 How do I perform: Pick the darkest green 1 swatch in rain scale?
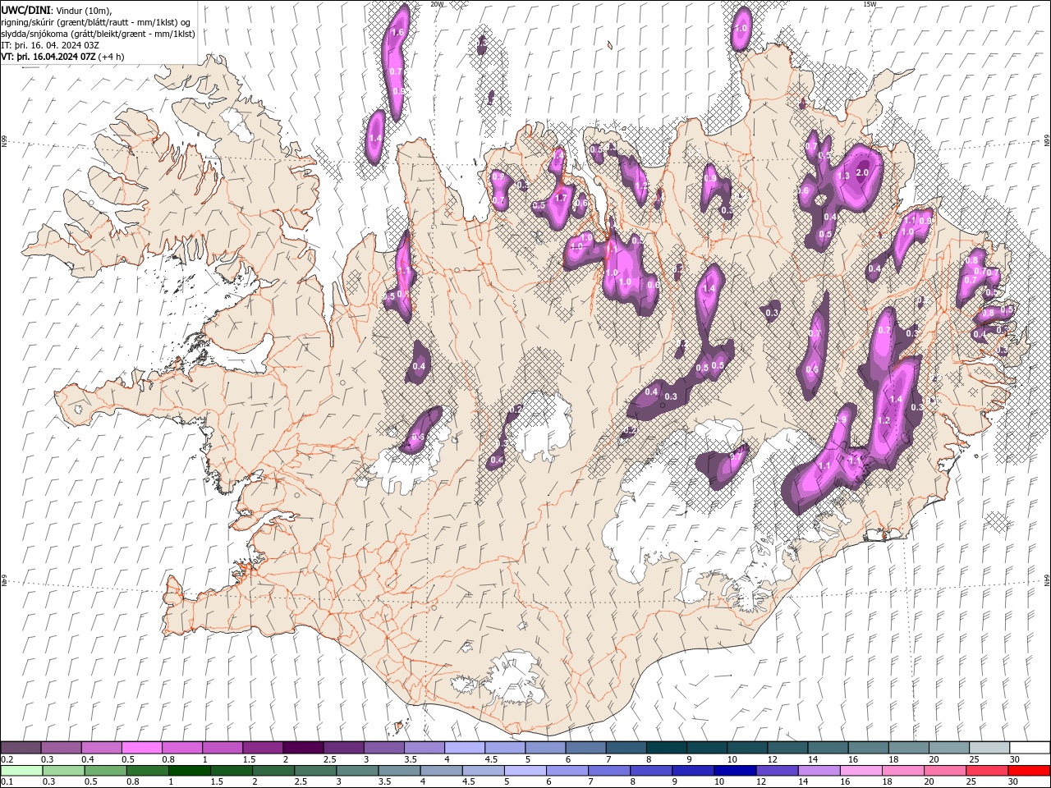(x=190, y=771)
